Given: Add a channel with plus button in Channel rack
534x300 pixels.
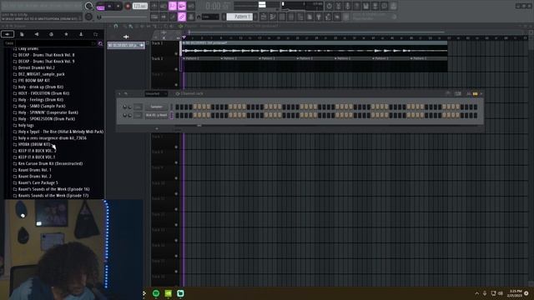Looking at the screenshot, I should pyautogui.click(x=157, y=128).
